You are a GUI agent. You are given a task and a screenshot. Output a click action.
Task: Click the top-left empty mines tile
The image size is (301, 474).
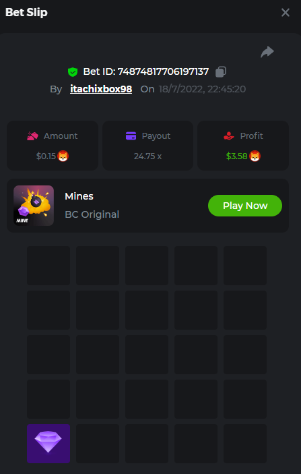click(48, 266)
